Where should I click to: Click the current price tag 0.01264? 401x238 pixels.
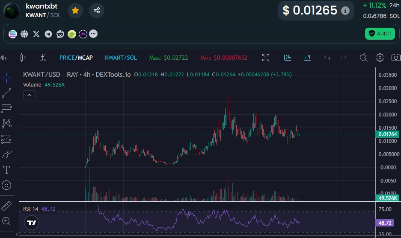(387, 134)
